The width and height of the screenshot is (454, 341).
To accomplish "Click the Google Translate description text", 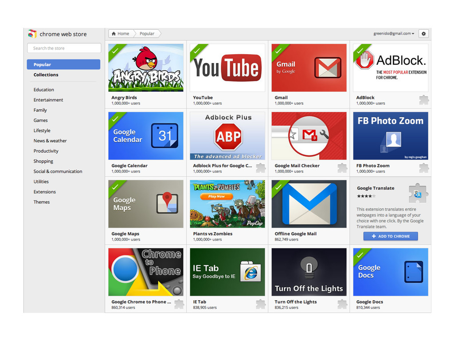I will click(x=390, y=218).
